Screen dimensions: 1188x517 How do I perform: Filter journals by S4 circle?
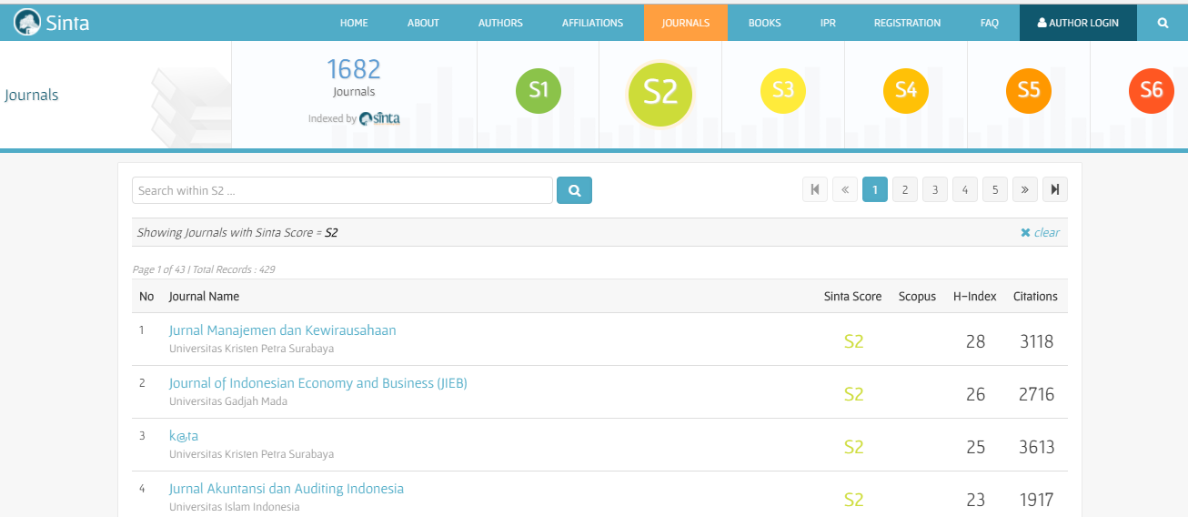click(906, 90)
